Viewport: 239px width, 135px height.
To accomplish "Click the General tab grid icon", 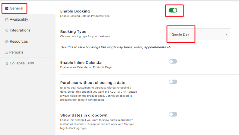I will click(x=7, y=9).
